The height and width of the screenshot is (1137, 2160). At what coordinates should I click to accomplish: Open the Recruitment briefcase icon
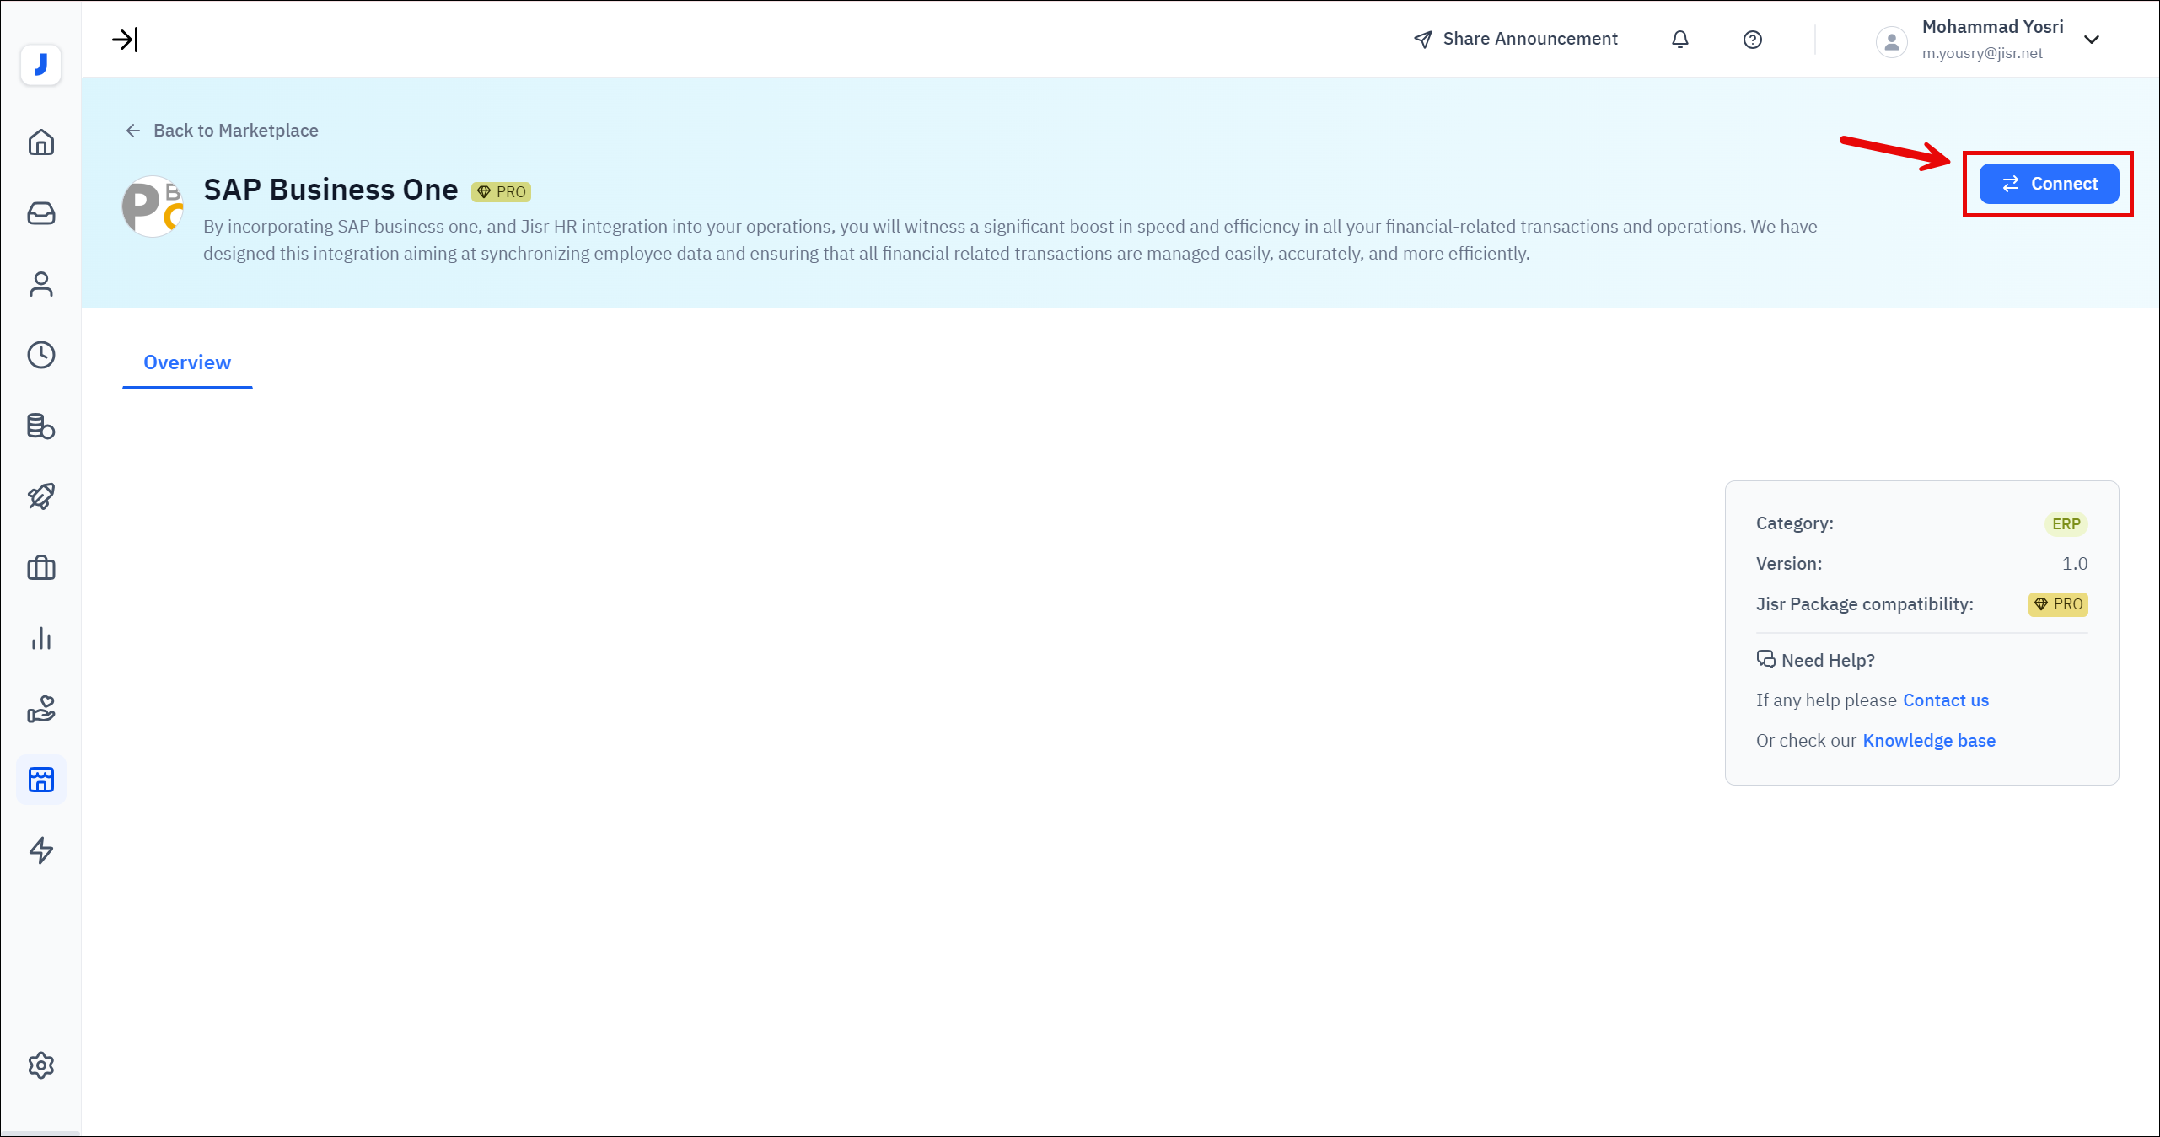[40, 567]
